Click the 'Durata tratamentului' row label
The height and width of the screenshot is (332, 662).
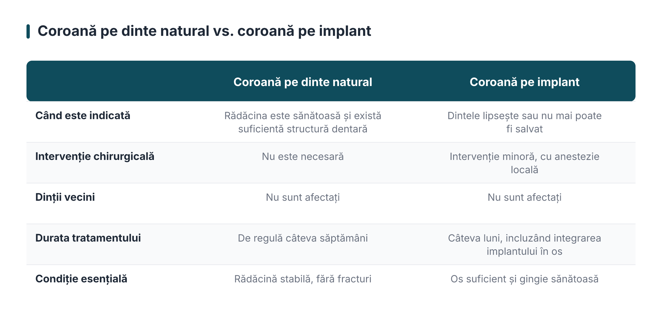tap(88, 238)
